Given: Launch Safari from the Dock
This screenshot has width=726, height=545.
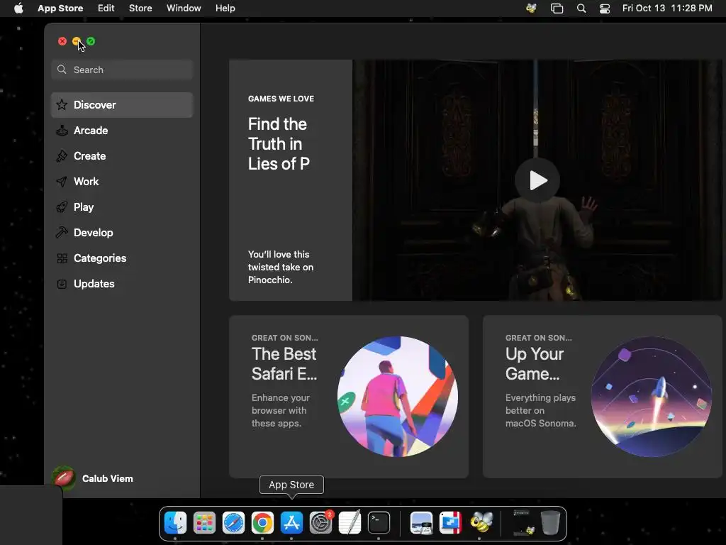Looking at the screenshot, I should tap(233, 523).
